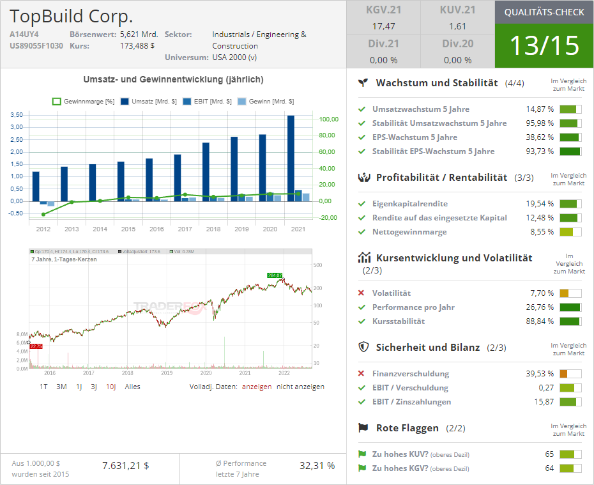Click the green flag beside Zu hohes KUV
This screenshot has width=594, height=485.
[362, 454]
